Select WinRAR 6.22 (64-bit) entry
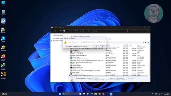Viewport: 171px width, 96px height. 109,52
